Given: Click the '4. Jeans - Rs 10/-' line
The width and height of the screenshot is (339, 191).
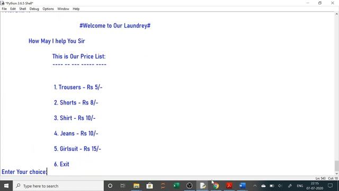Looking at the screenshot, I should pyautogui.click(x=76, y=133).
